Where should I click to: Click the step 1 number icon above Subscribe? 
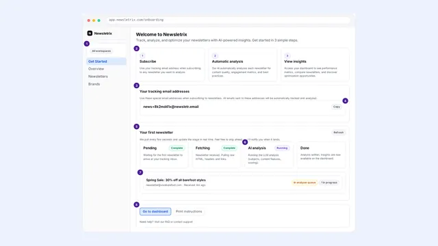(x=142, y=56)
